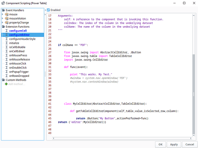Click the mouseMotion handler gear icon
The width and height of the screenshot is (198, 148).
pos(7,18)
